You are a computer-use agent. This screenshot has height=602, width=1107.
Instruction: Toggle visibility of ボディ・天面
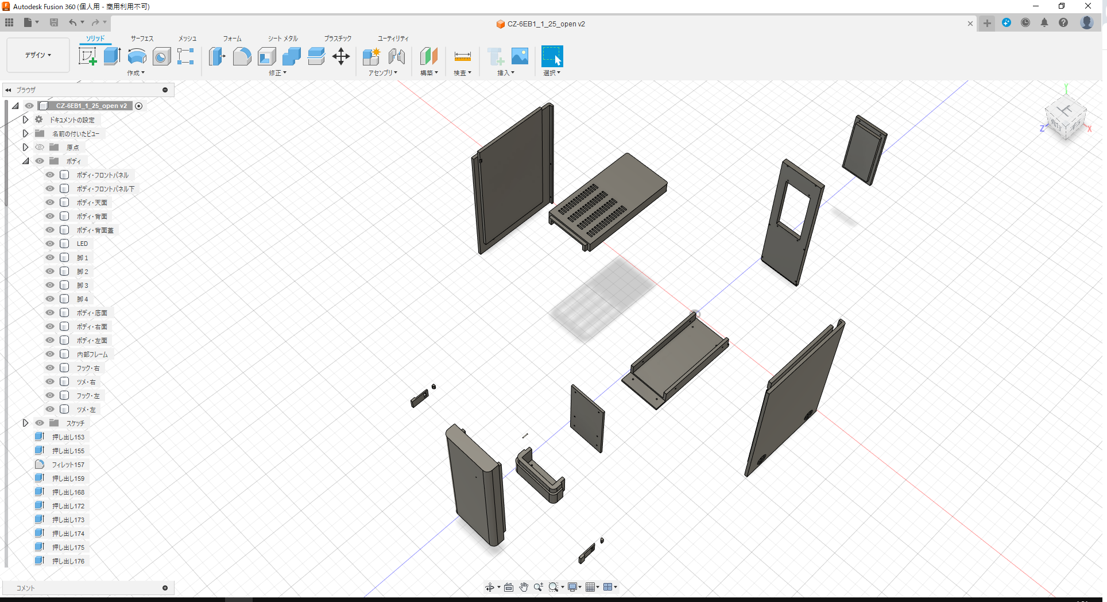click(x=50, y=202)
